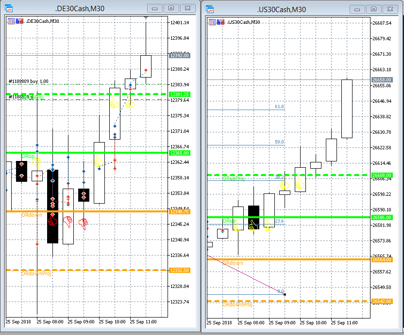404x335 pixels.
Task: Close the US30Cash chart window
Action: click(390, 10)
